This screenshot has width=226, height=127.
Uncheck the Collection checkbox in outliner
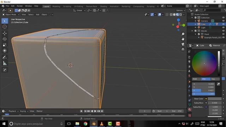coord(195,18)
